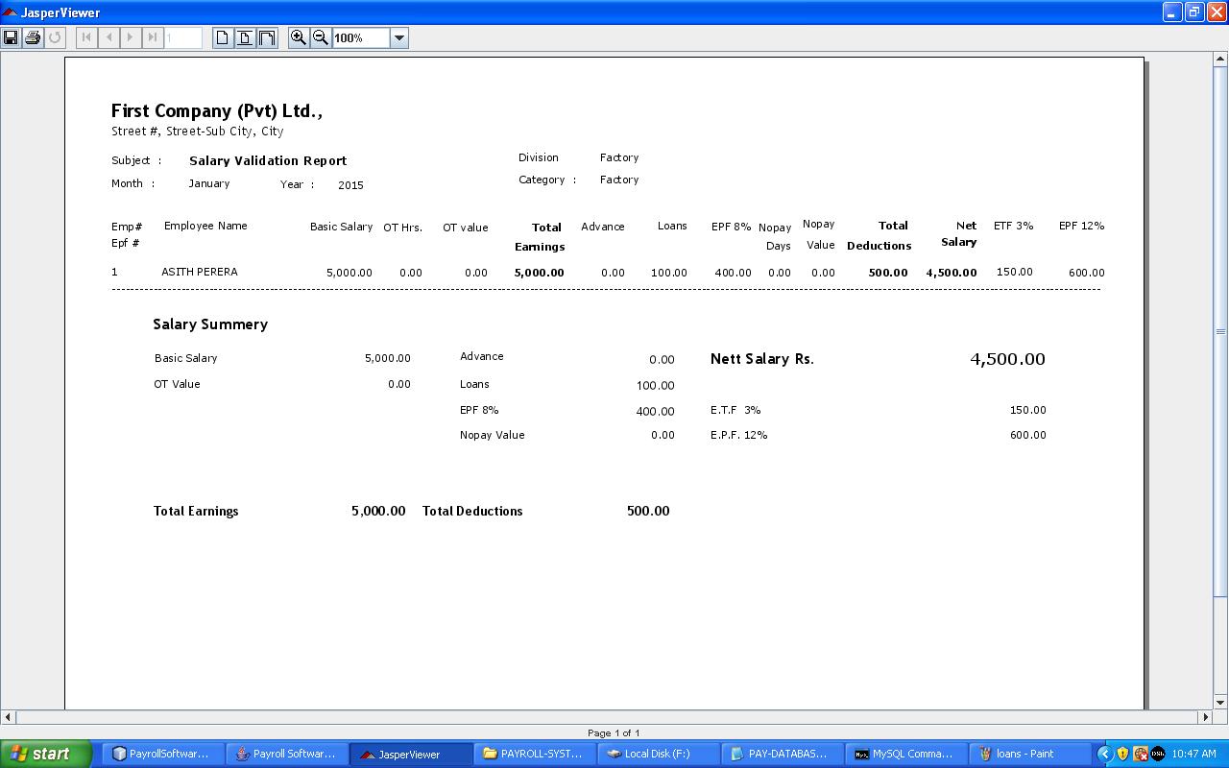The image size is (1229, 768).
Task: Select the Zoom In magnifier icon
Action: pyautogui.click(x=299, y=36)
